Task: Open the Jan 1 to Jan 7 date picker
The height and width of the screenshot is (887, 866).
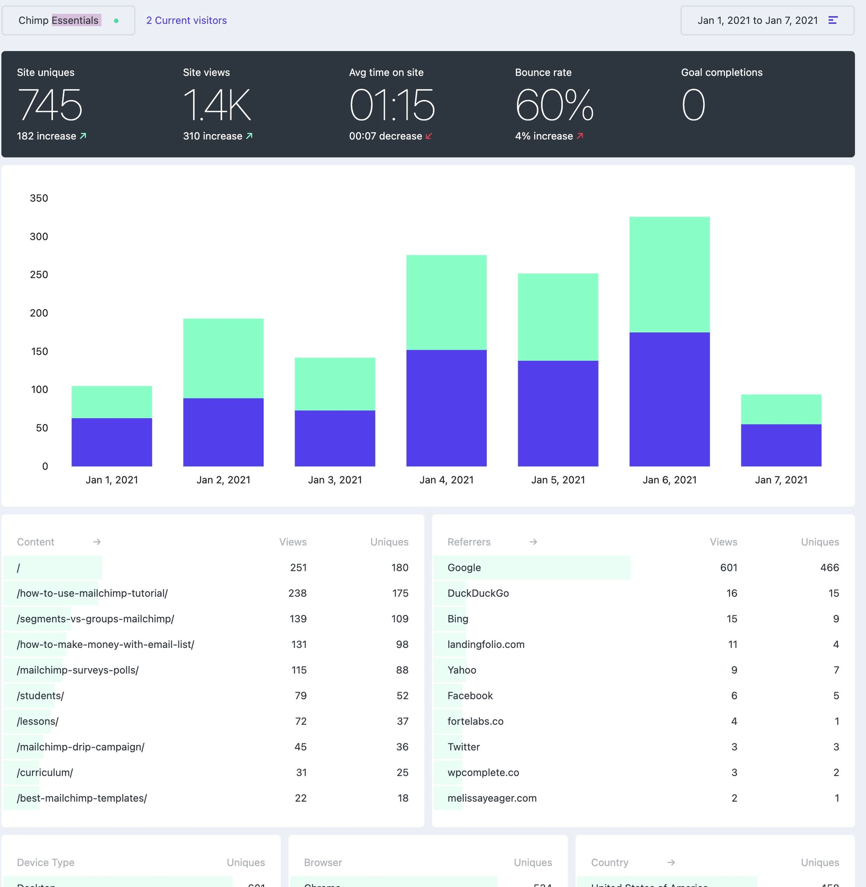Action: click(x=757, y=20)
